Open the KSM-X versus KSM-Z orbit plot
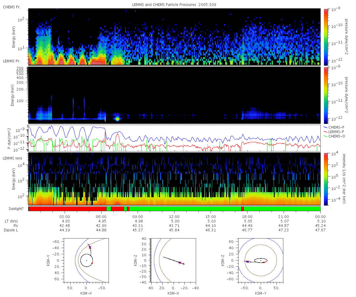Viewport: 356px width, 297px height. [x=174, y=260]
